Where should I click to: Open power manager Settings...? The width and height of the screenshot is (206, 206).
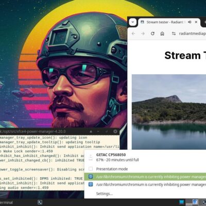point(104,194)
